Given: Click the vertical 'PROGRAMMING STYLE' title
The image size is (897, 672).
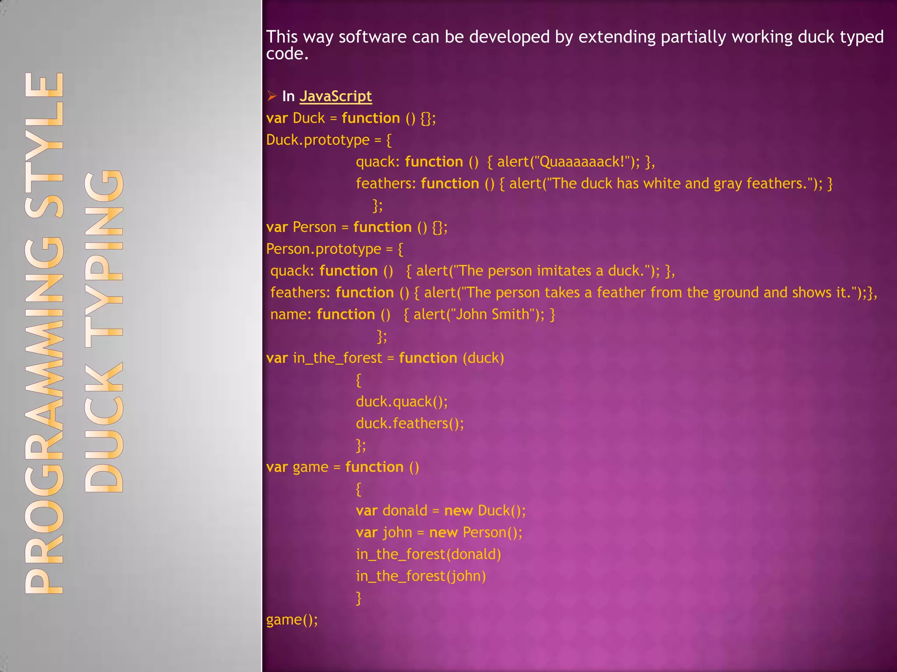Looking at the screenshot, I should click(44, 332).
